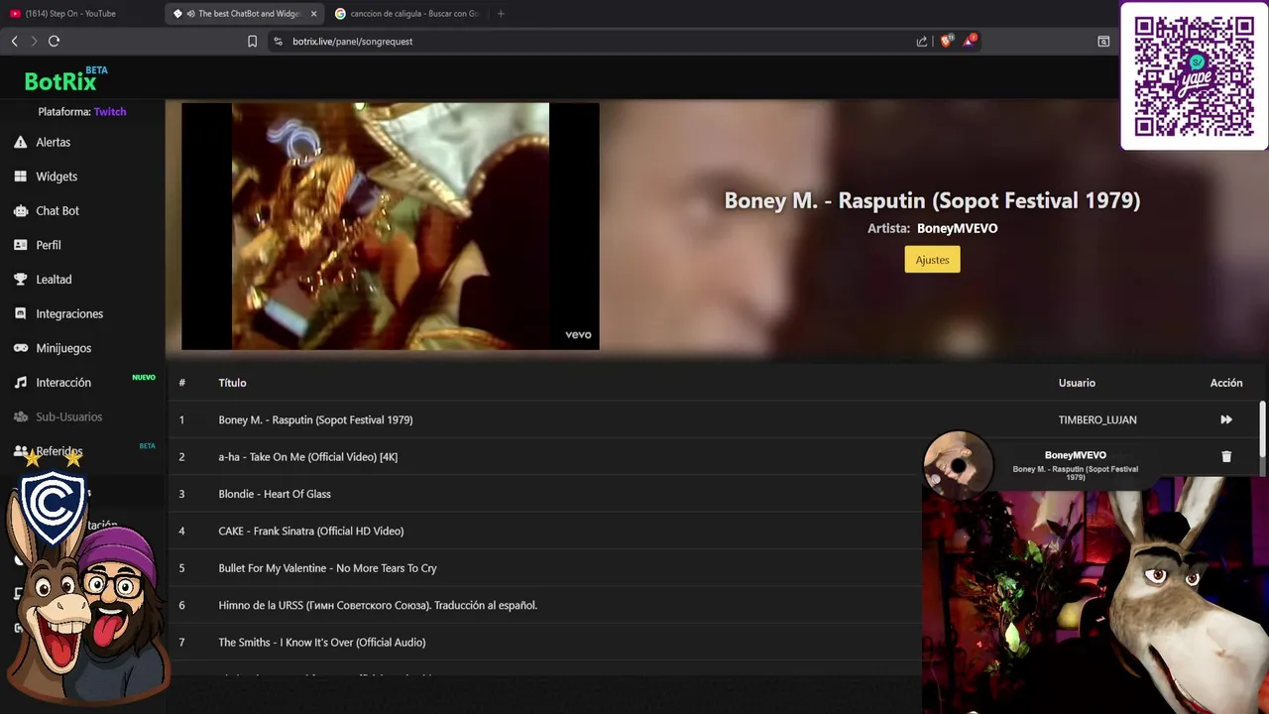
Task: Click BoneyMVEVO artist name
Action: [x=957, y=228]
